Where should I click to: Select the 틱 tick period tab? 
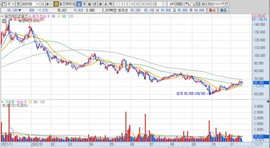(x=111, y=4)
